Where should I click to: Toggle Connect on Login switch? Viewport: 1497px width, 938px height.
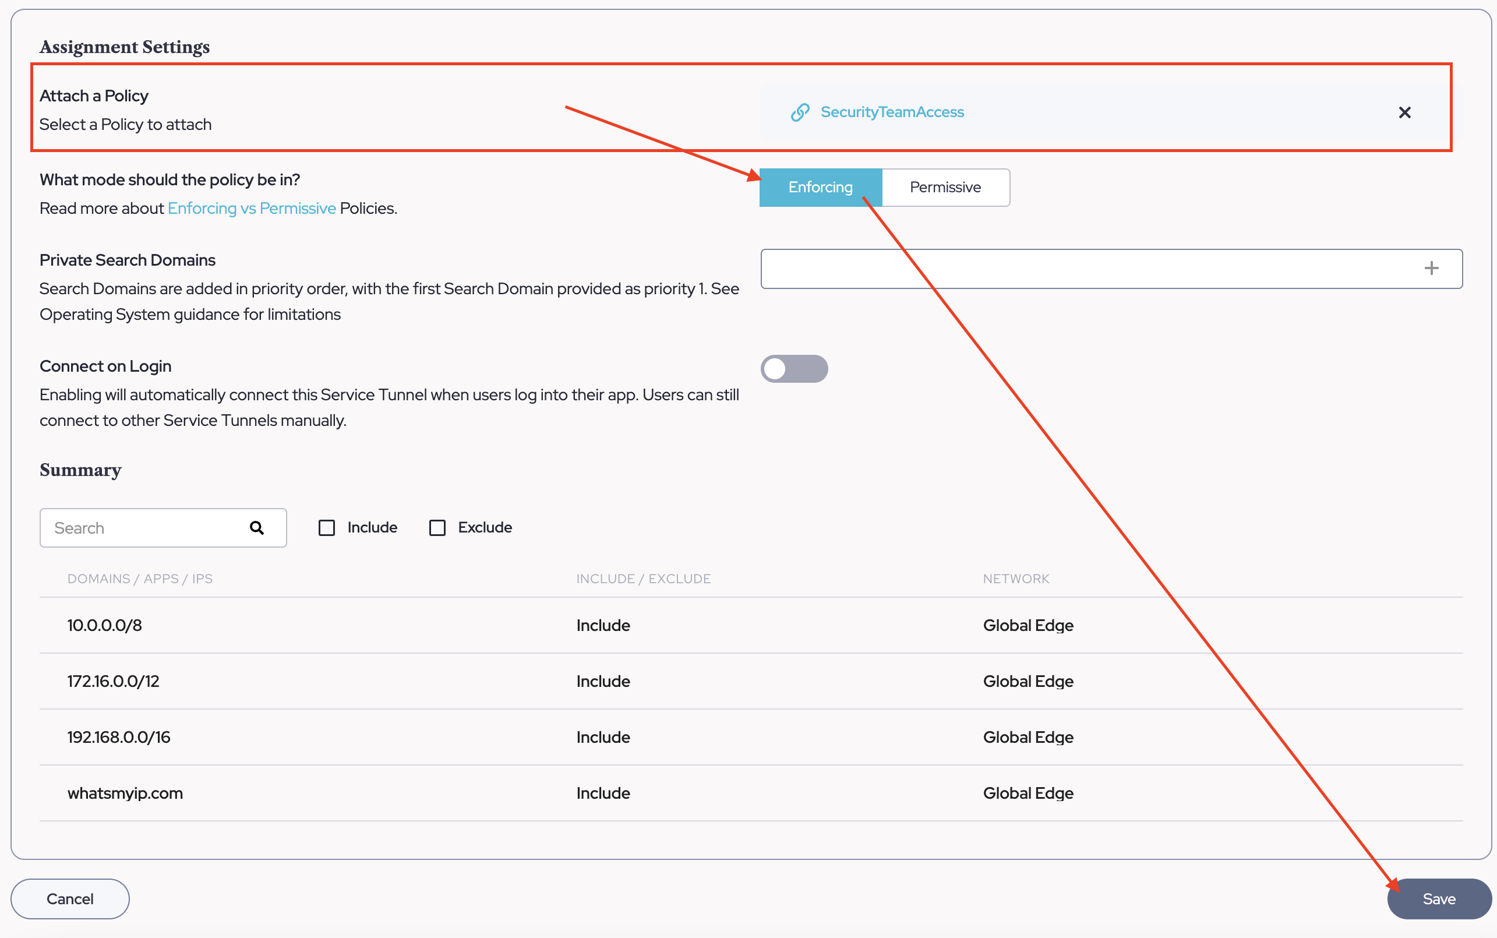click(x=794, y=369)
